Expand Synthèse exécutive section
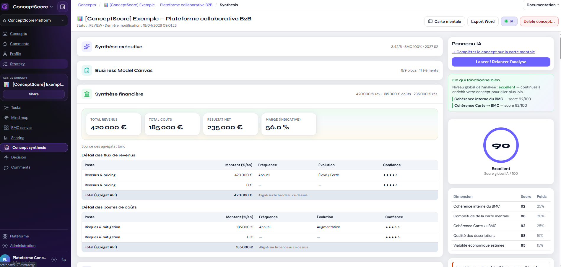This screenshot has height=267, width=561. tap(260, 47)
